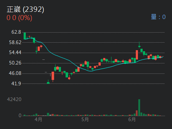
Task: Click the 58.62 price axis label
Action: pos(15,42)
